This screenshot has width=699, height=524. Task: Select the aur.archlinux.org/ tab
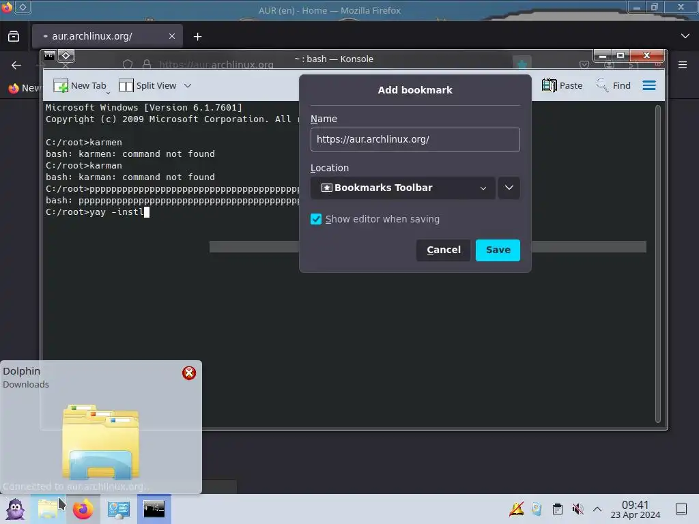pyautogui.click(x=107, y=36)
